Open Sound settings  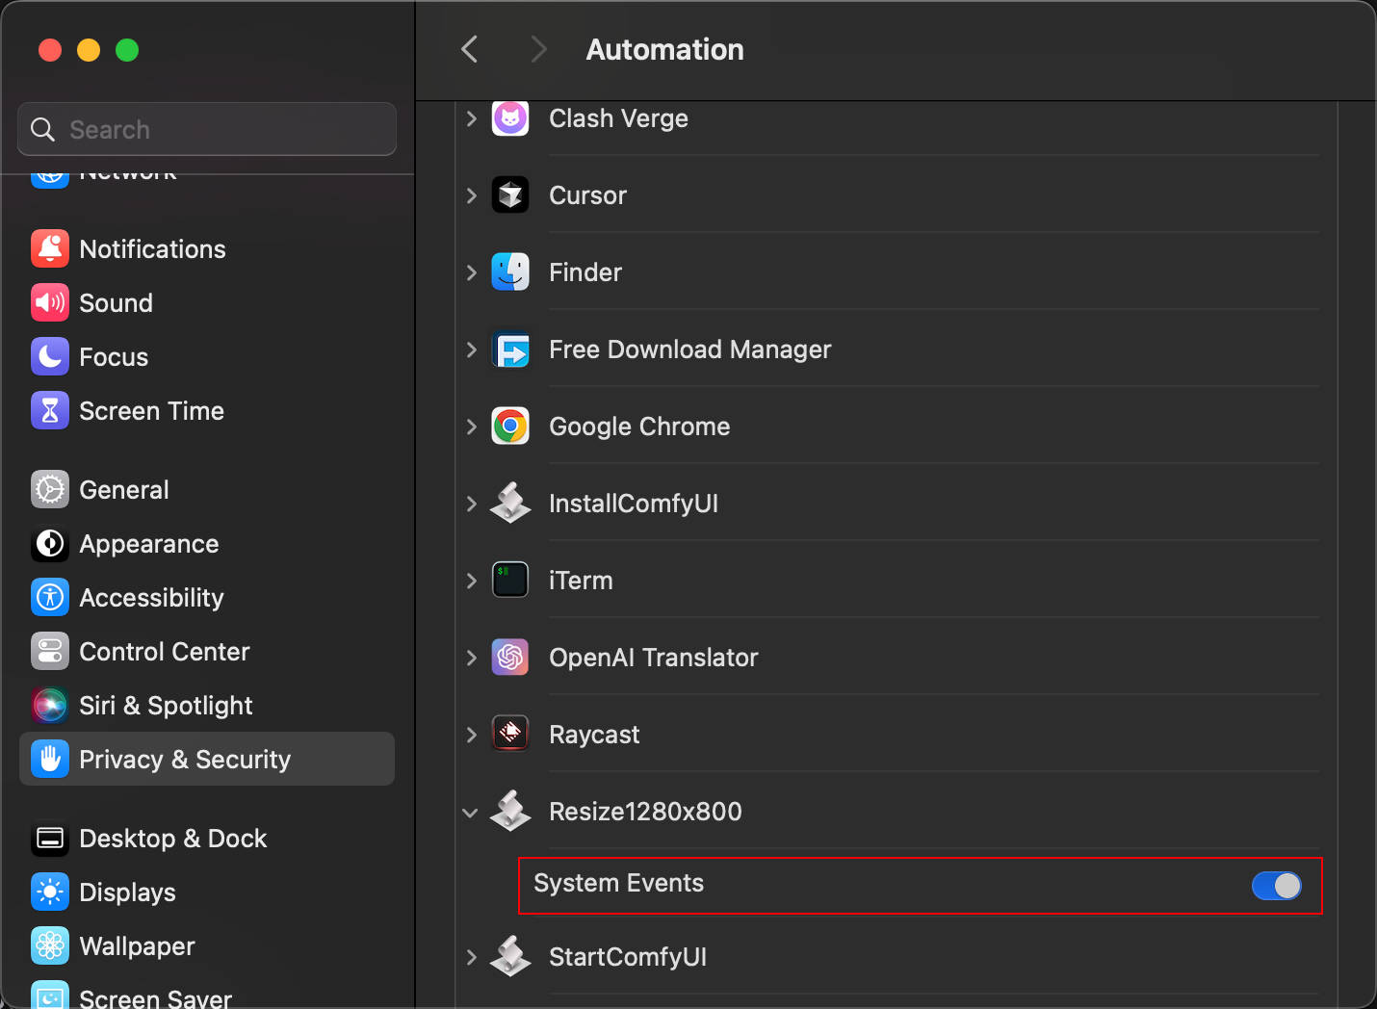[207, 303]
